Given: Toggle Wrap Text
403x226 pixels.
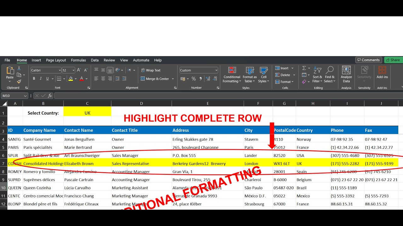Looking at the screenshot, I should pos(151,70).
